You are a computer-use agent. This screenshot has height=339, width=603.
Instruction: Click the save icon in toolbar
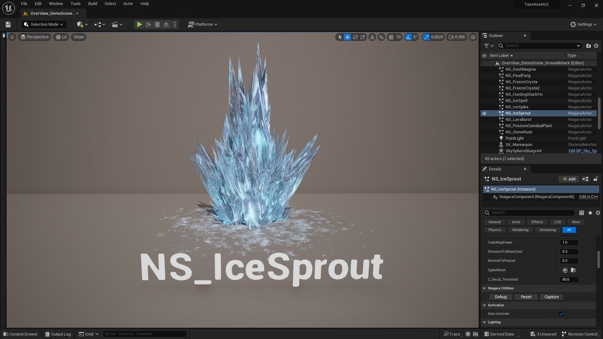tap(8, 24)
